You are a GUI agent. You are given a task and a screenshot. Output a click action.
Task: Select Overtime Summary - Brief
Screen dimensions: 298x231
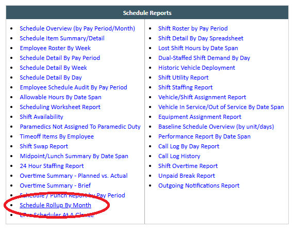tap(55, 186)
